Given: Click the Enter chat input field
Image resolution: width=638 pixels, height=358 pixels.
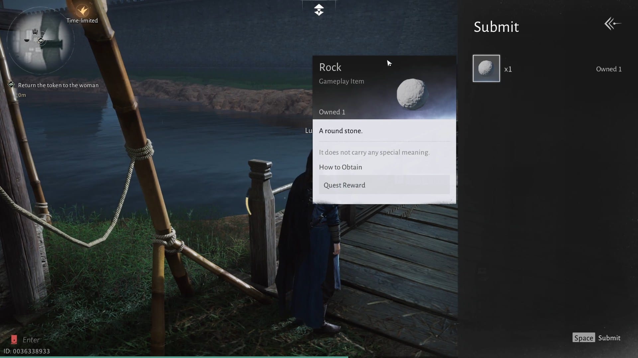Looking at the screenshot, I should 31,340.
